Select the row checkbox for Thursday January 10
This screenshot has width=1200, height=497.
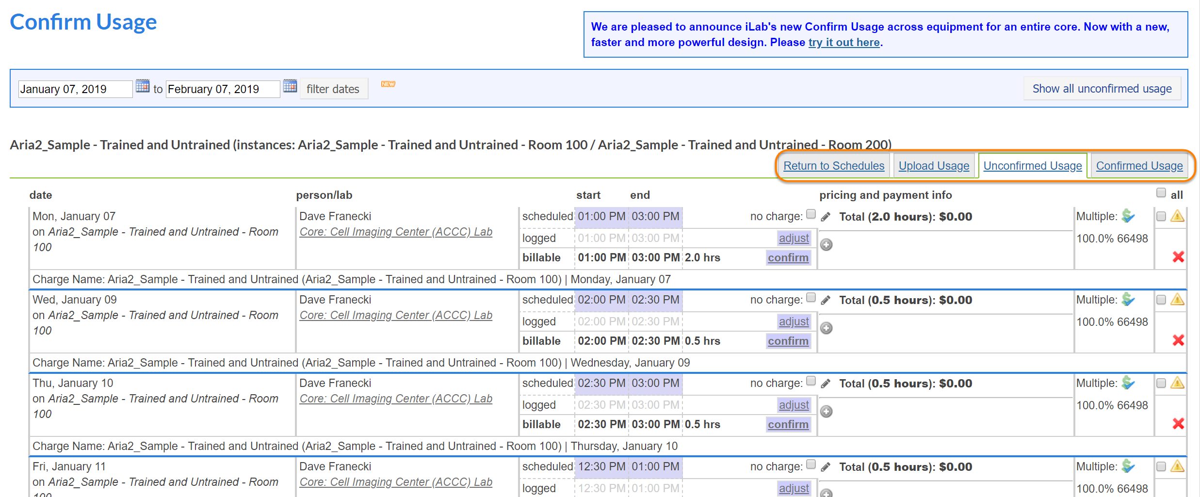pyautogui.click(x=1161, y=383)
